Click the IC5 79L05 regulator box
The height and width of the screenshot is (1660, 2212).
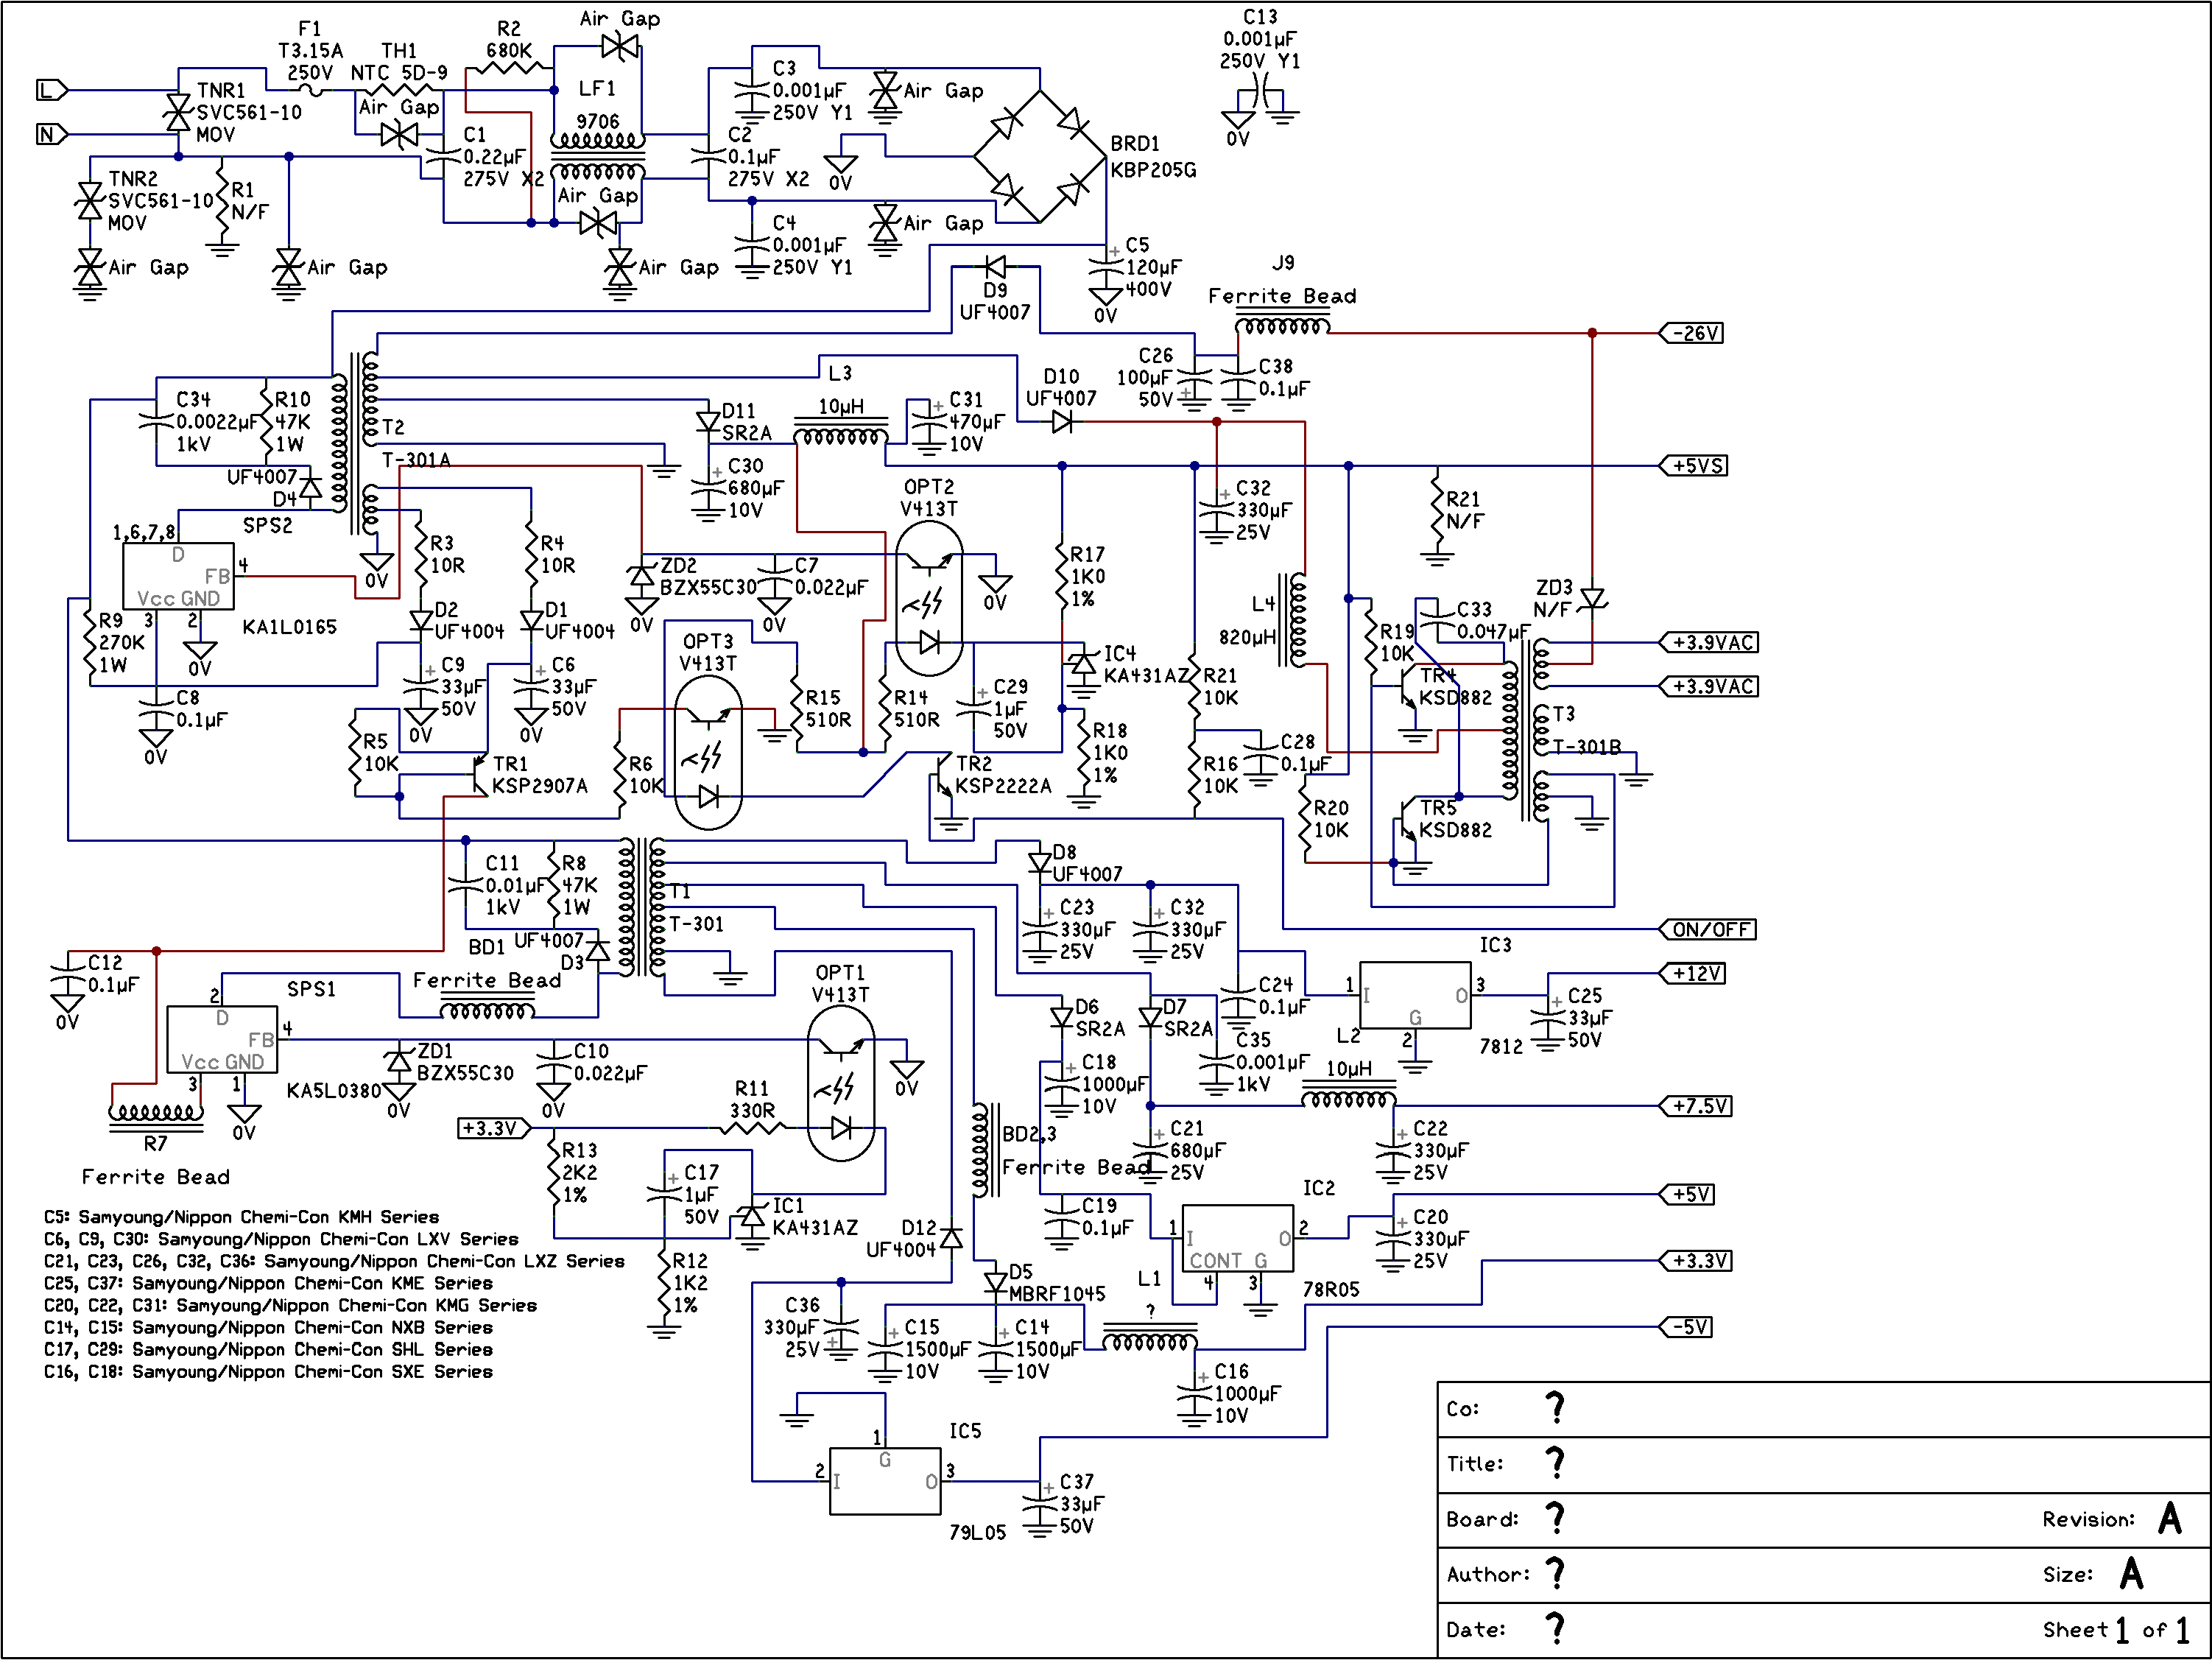click(x=885, y=1481)
